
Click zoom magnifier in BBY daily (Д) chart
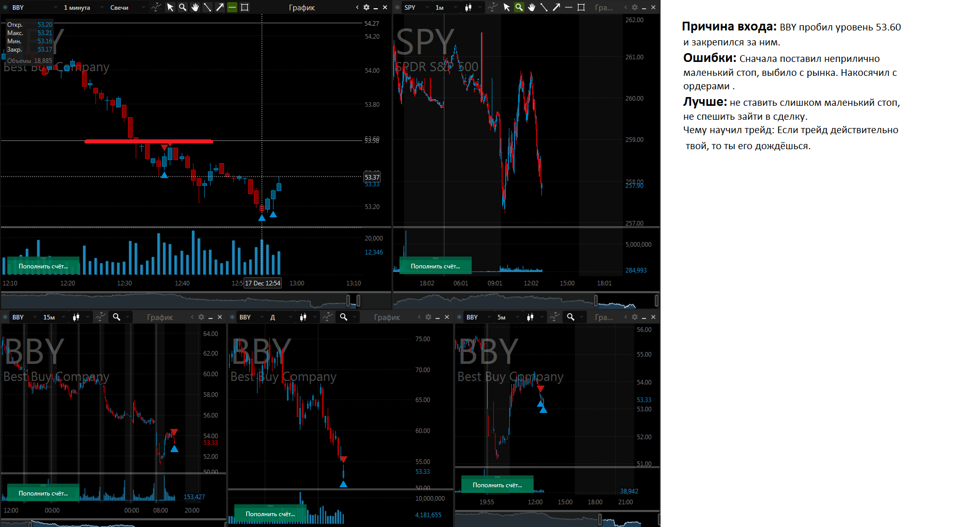(344, 317)
